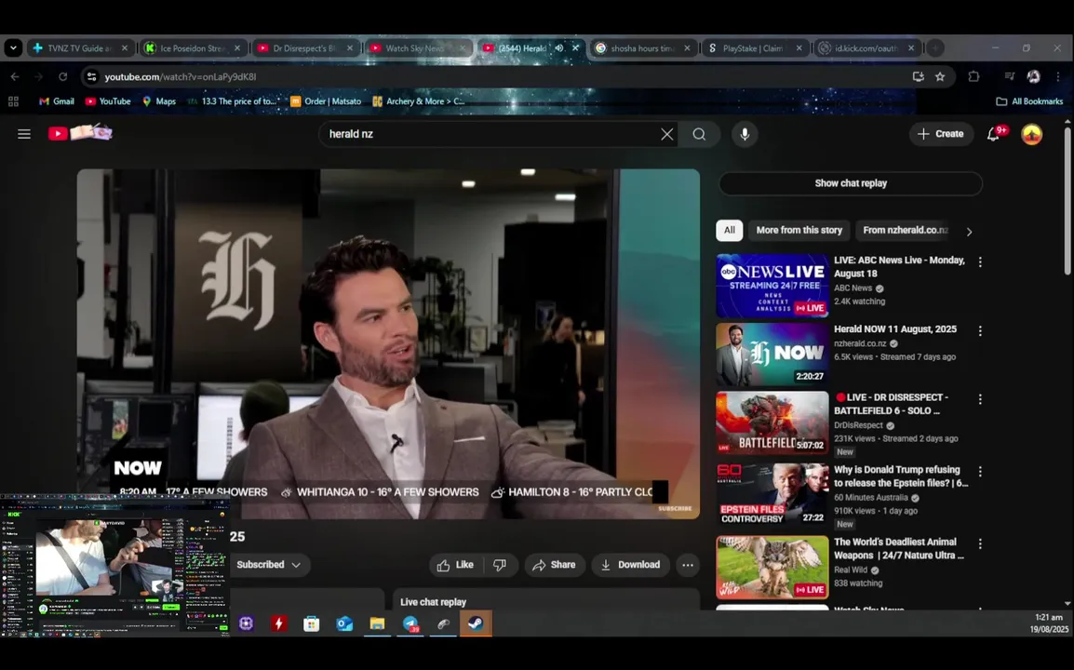Open the Subscribed notification dropdown
Viewport: 1074px width, 670px height.
pos(268,565)
